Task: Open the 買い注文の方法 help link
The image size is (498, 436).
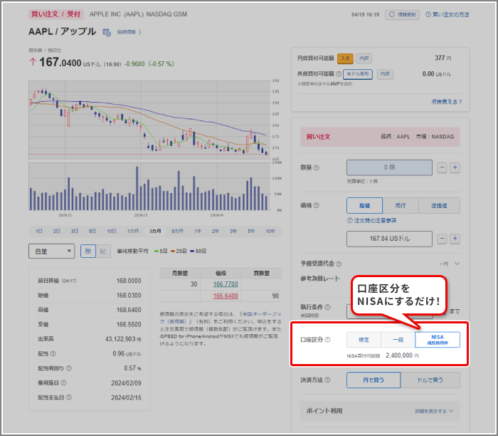Action: coord(447,15)
